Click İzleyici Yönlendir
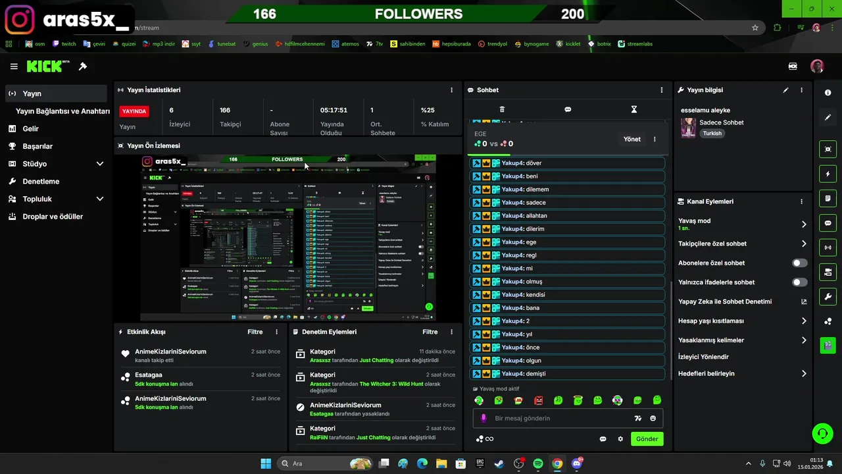This screenshot has width=842, height=474. 703,357
